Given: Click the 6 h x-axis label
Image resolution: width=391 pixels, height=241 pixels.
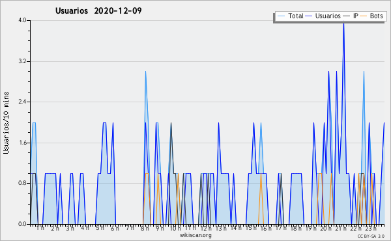Looking at the screenshot, I should [x=115, y=228].
